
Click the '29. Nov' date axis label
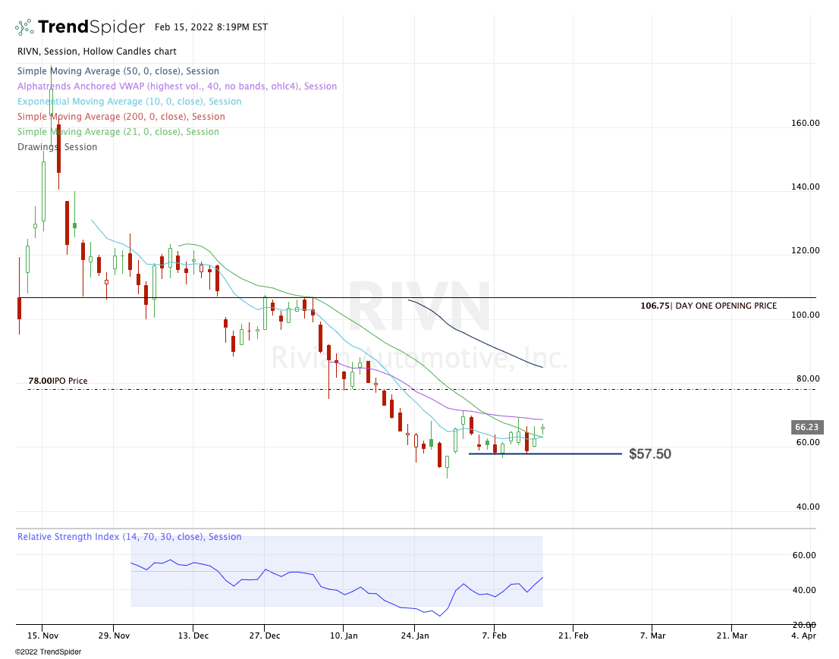point(114,635)
